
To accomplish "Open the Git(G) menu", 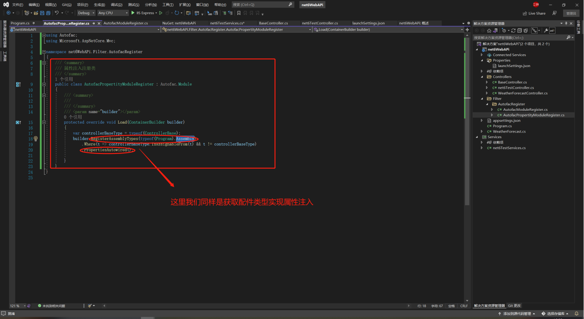I will coord(67,5).
